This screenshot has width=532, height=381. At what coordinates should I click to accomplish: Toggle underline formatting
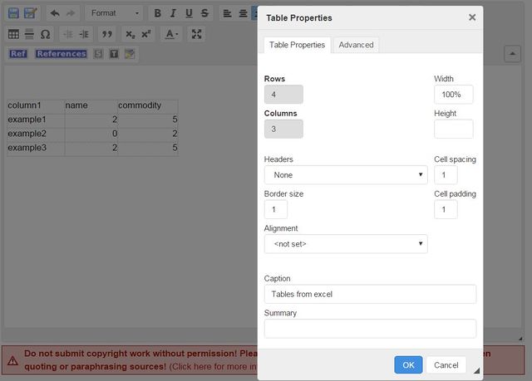189,13
